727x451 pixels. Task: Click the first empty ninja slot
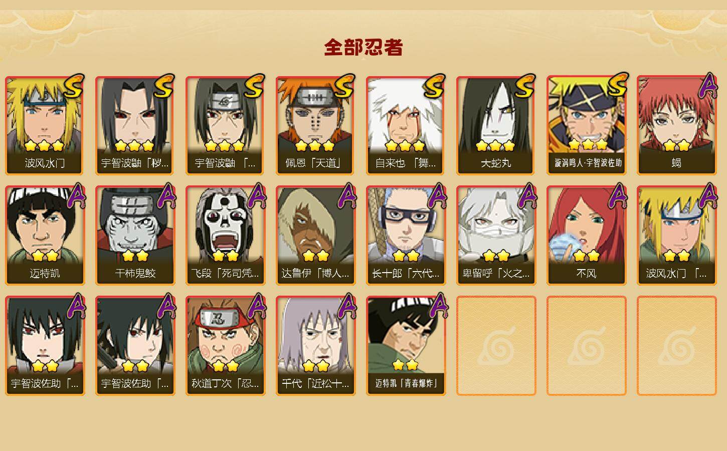click(496, 346)
